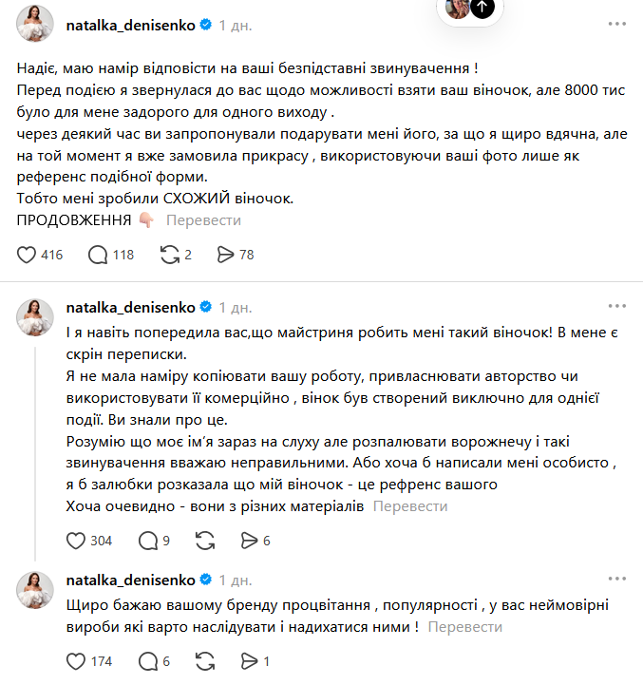Open natalka_denisenko profile avatar on first post
This screenshot has width=643, height=685.
point(35,24)
